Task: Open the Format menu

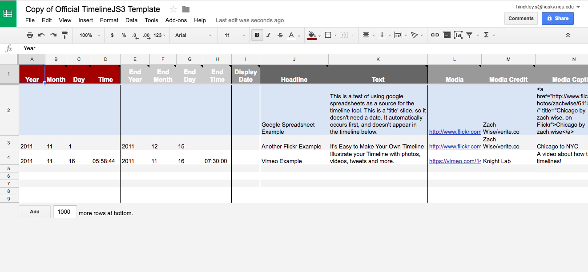Action: (x=109, y=20)
